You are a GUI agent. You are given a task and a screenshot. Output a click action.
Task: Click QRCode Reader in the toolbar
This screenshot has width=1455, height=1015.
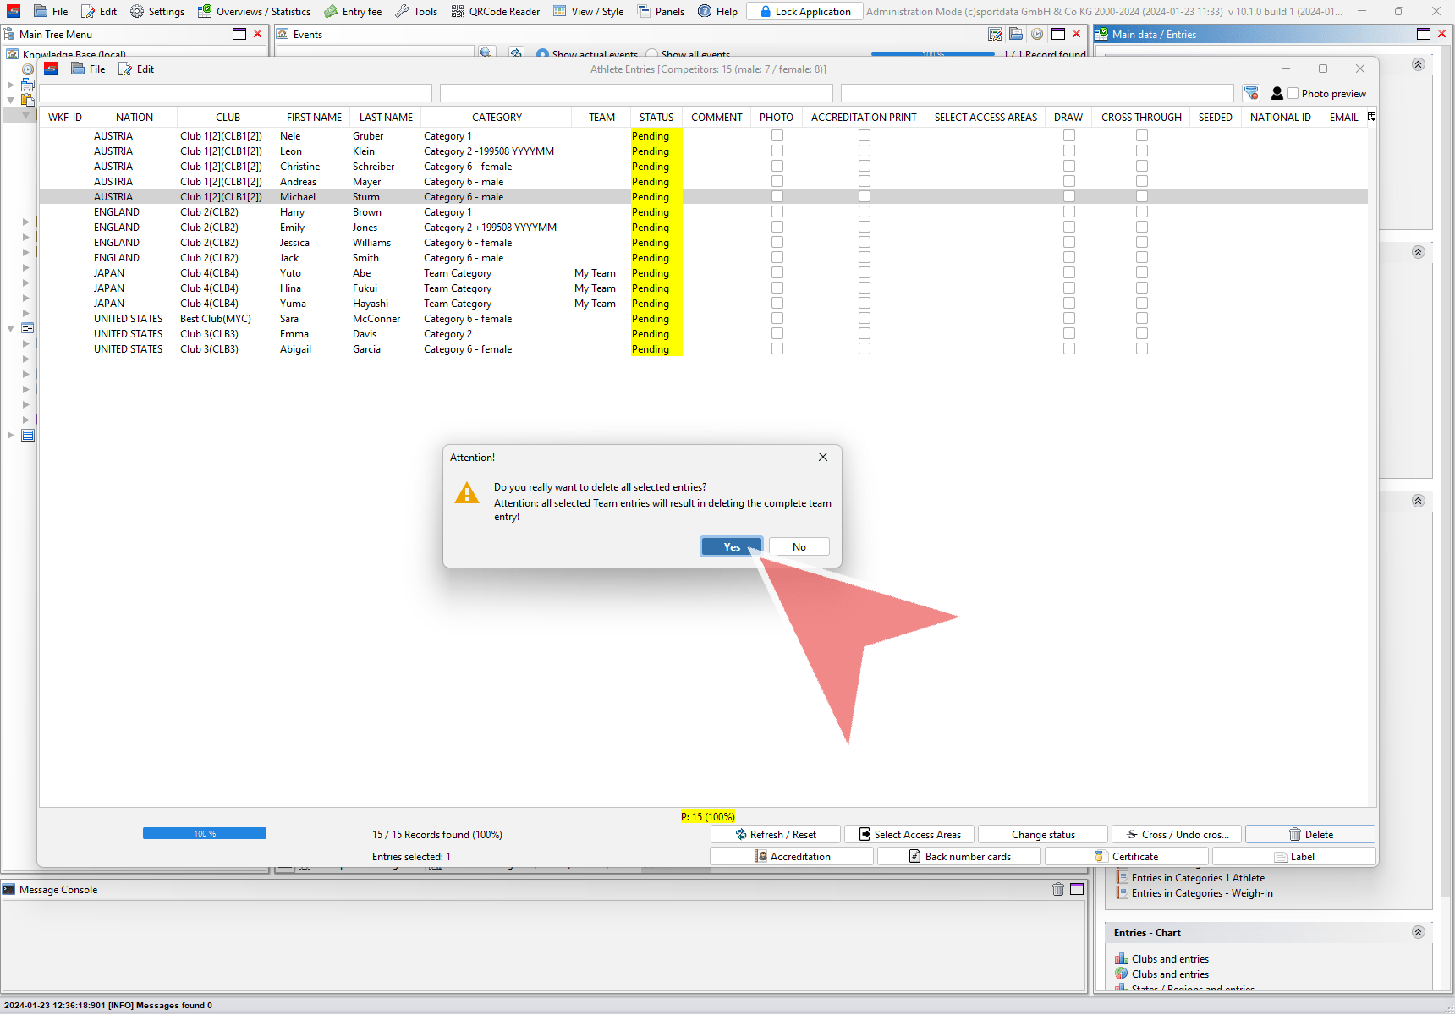495,11
